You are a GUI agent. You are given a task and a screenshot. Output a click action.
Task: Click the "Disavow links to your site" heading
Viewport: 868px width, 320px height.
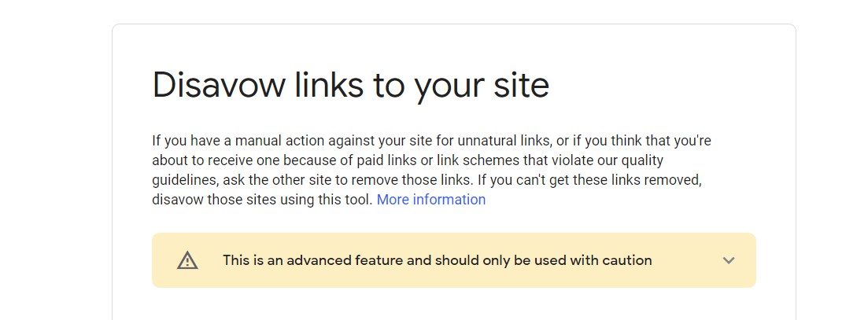point(350,85)
